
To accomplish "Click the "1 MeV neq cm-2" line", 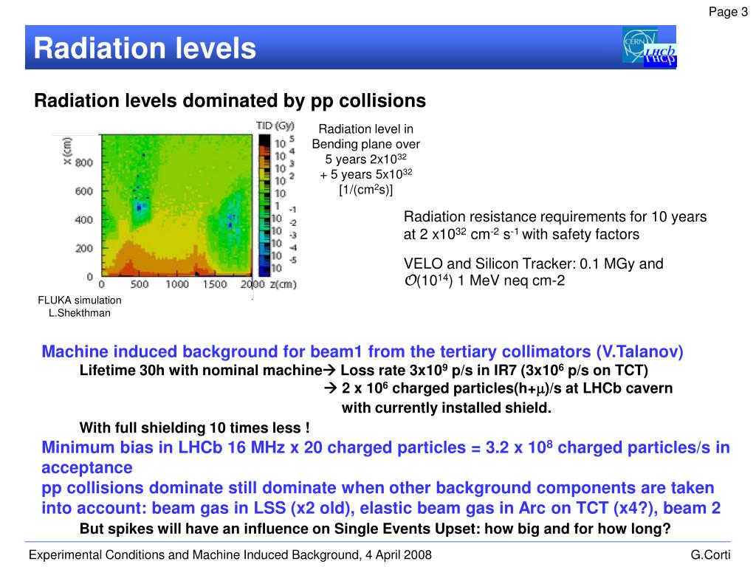I will 484,281.
